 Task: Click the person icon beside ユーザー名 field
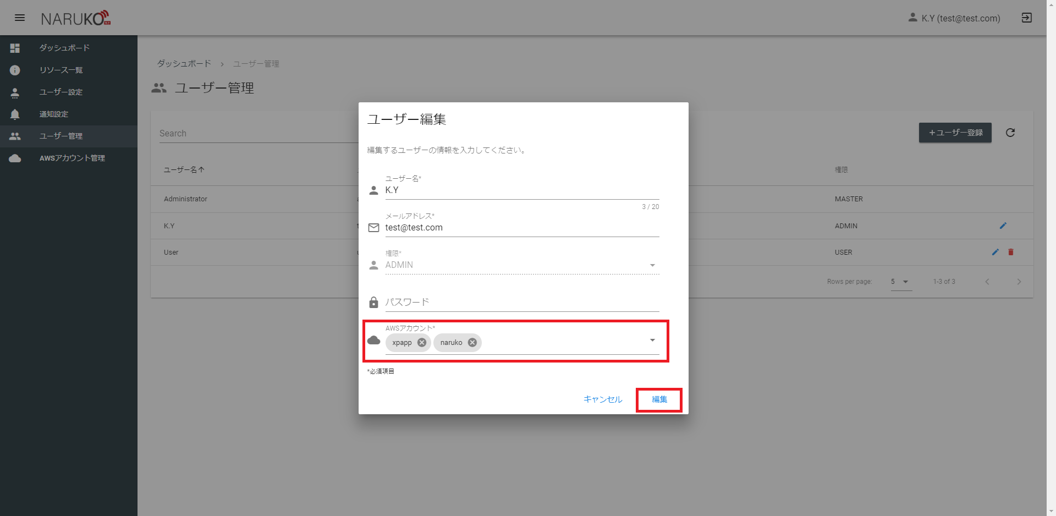tap(373, 190)
